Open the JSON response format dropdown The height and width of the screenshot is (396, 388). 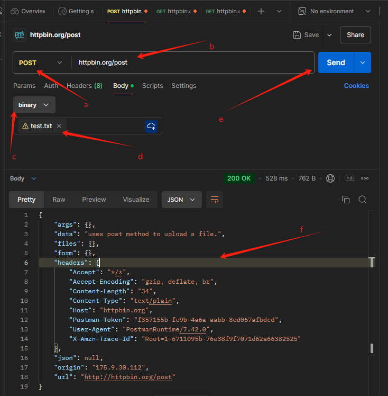181,200
